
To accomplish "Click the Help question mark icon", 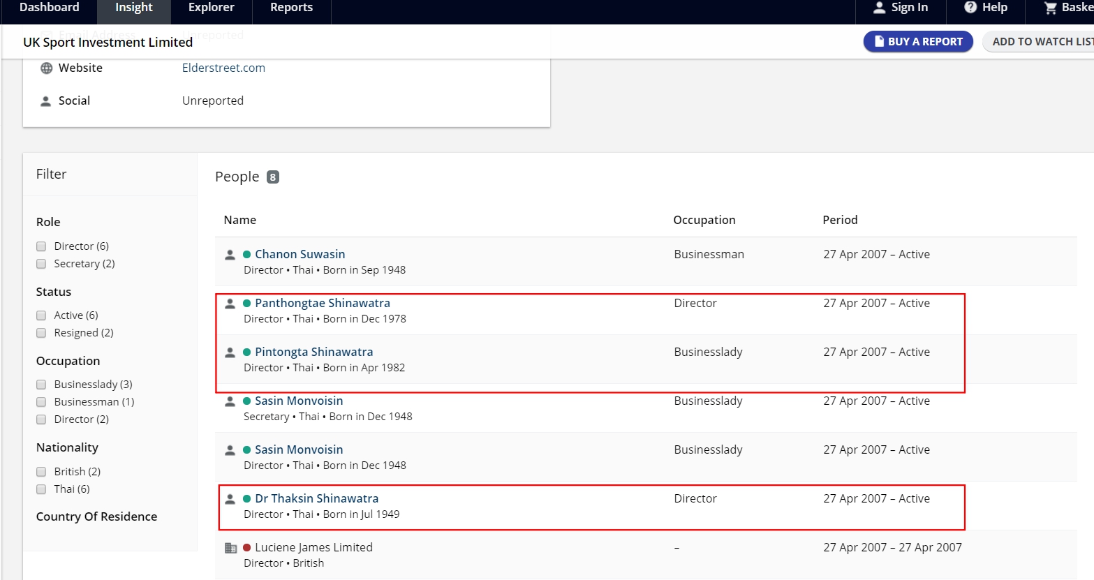I will coord(970,8).
